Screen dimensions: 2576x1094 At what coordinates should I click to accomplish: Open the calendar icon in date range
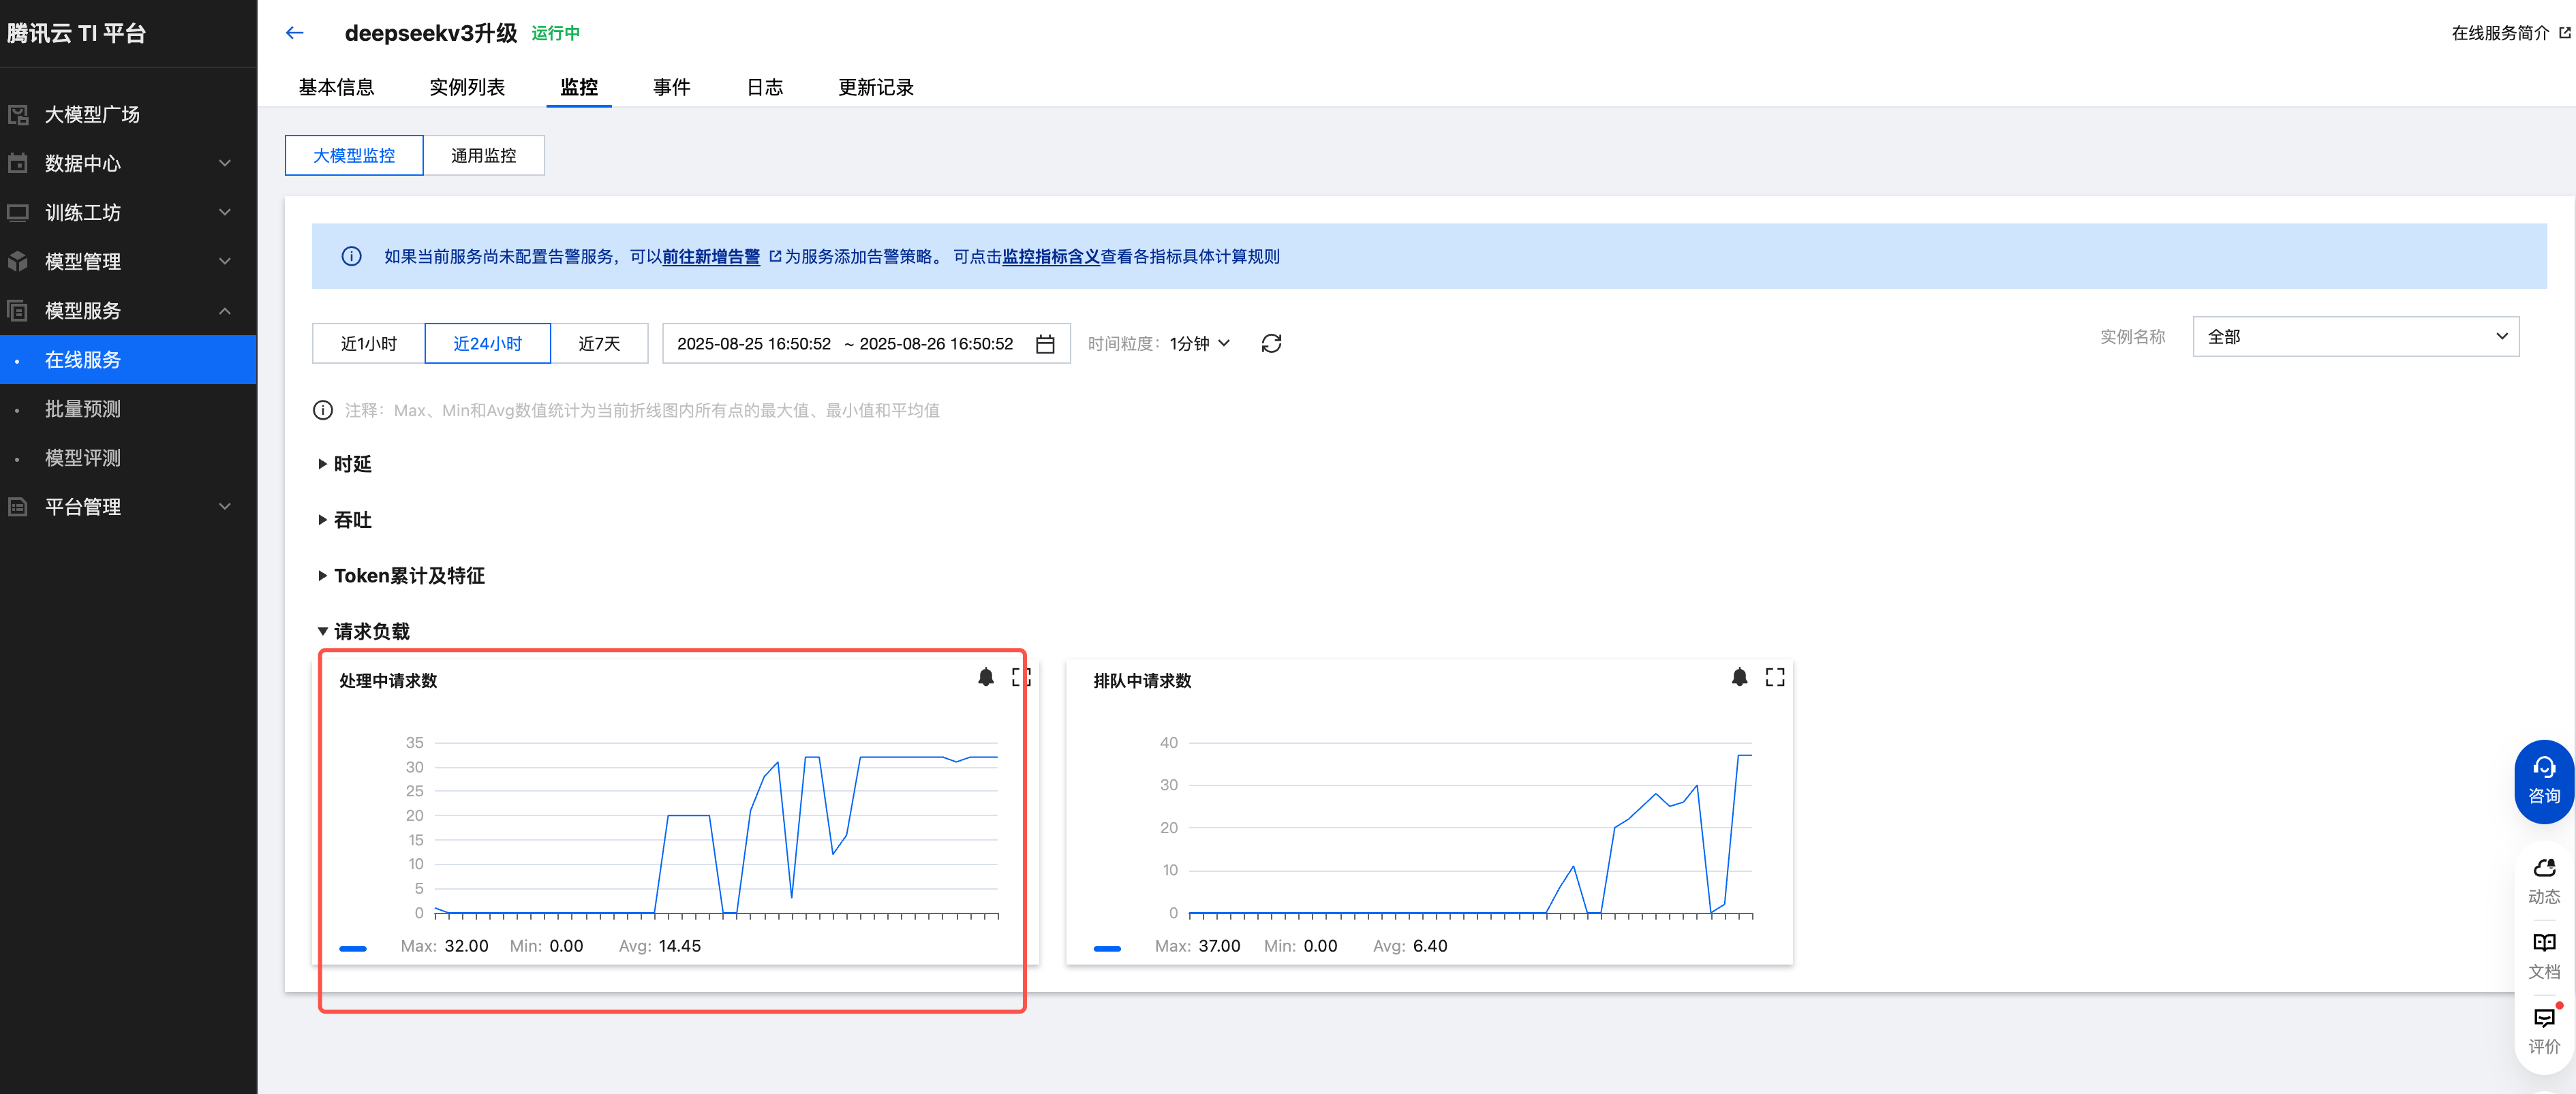[1045, 344]
